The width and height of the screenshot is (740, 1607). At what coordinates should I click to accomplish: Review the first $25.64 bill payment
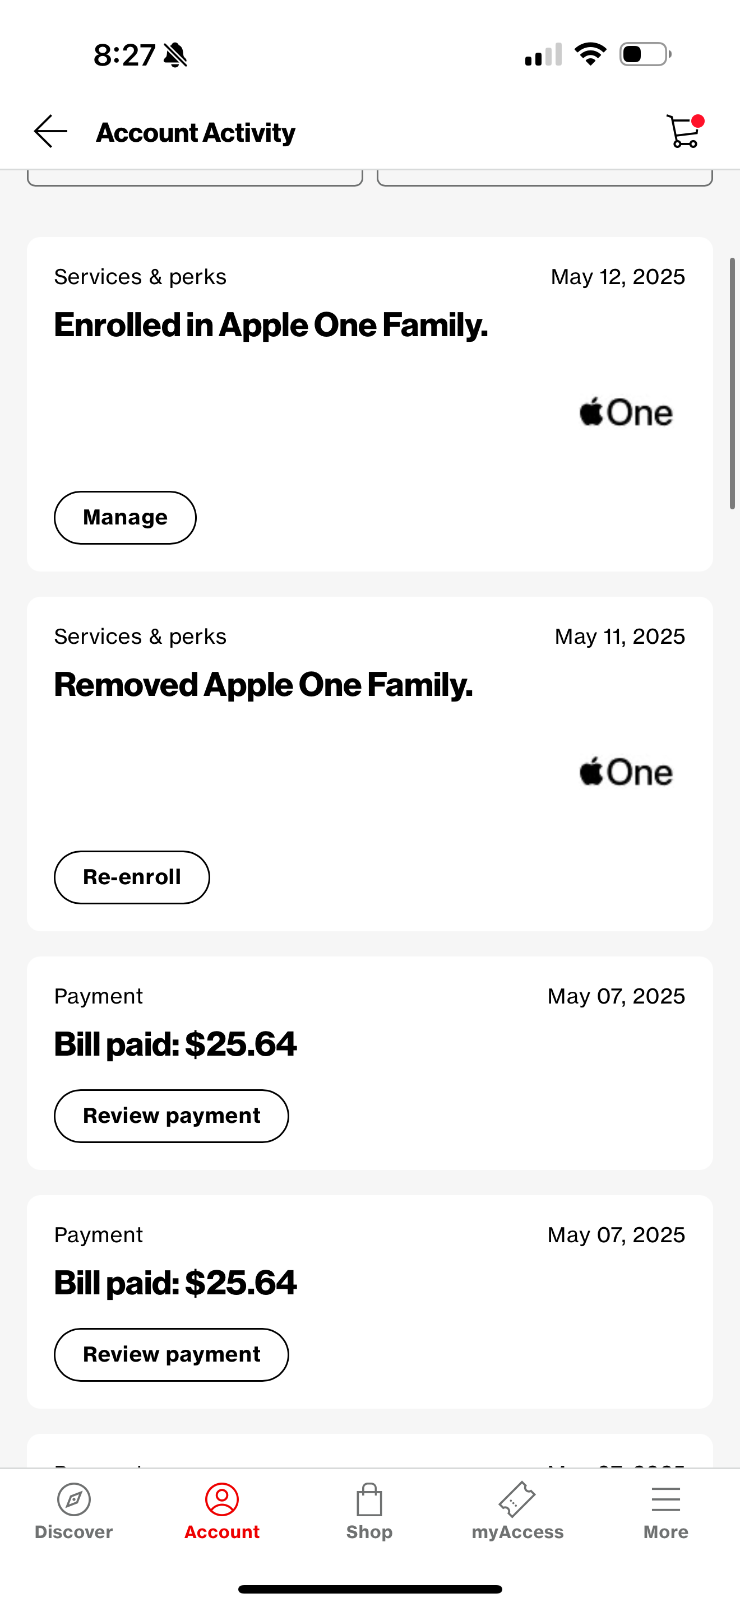coord(171,1116)
